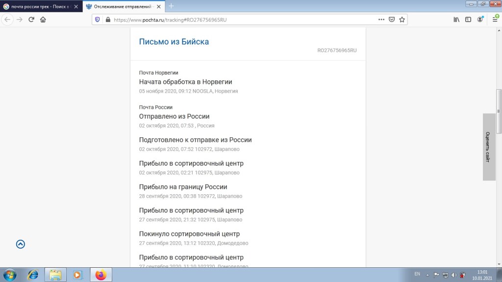Open the page actions three-dot menu
Image resolution: width=502 pixels, height=282 pixels.
point(381,20)
